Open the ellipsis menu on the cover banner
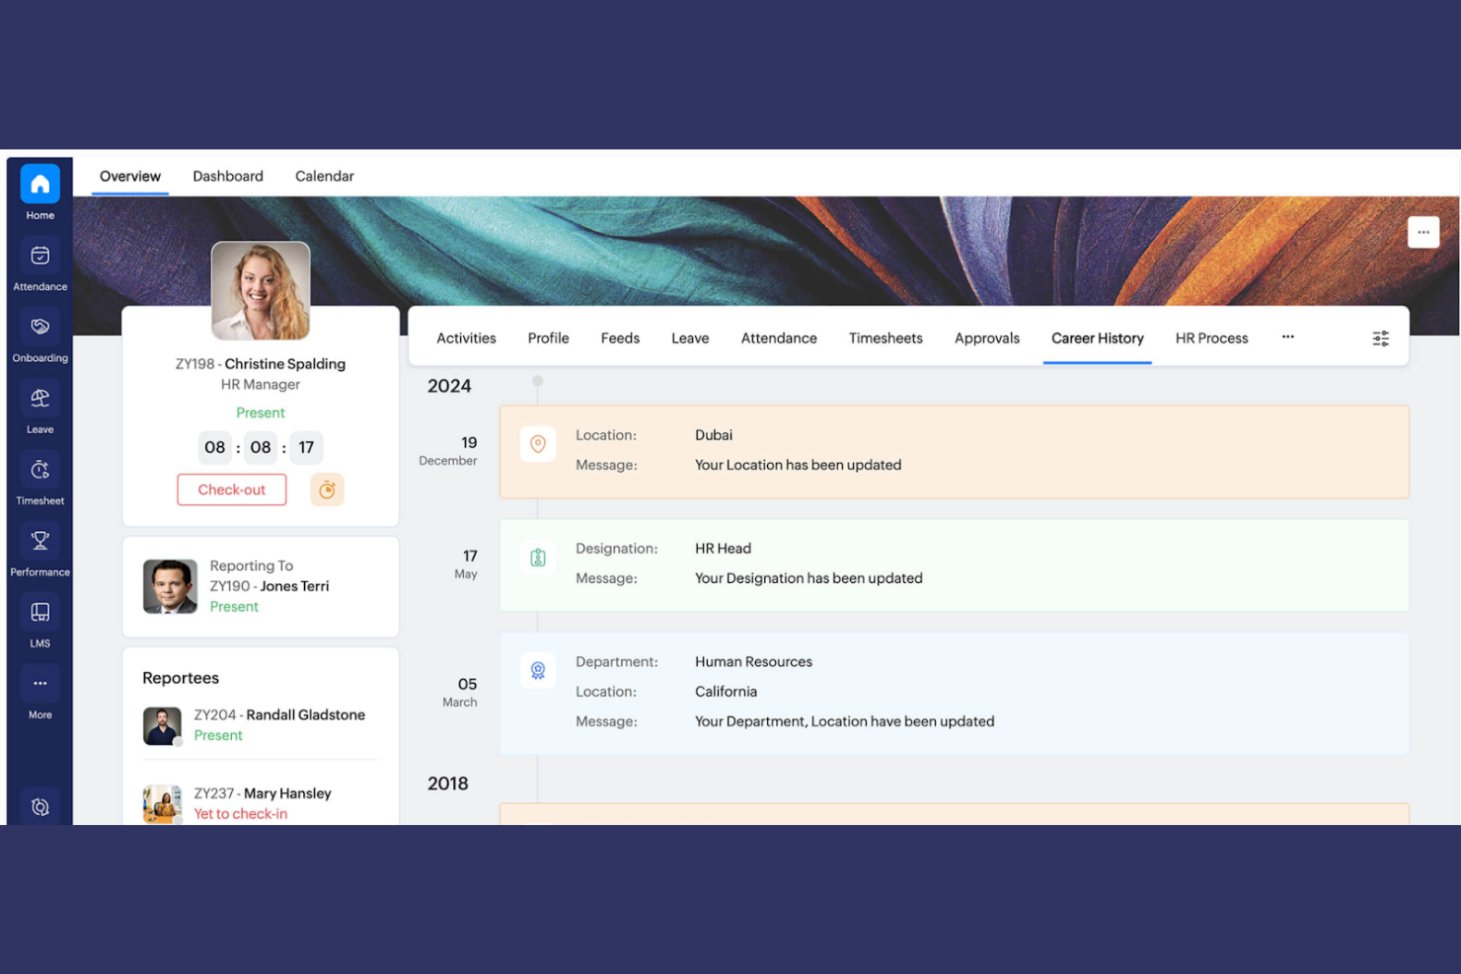 pyautogui.click(x=1423, y=231)
